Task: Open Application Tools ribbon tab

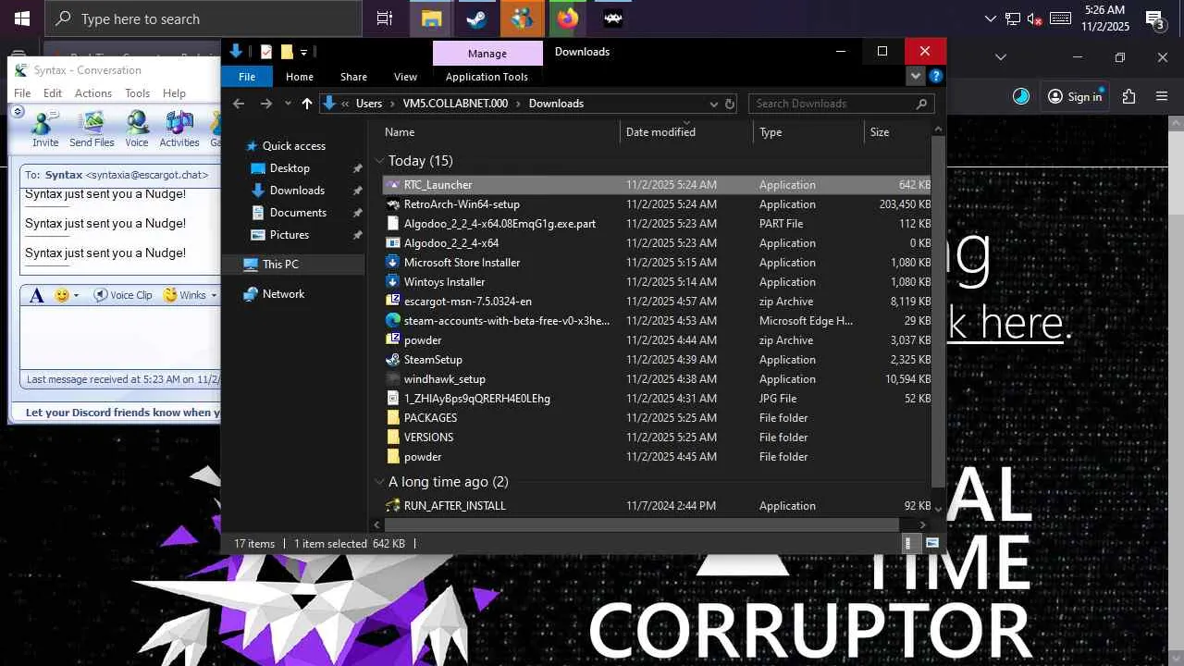Action: (x=487, y=77)
